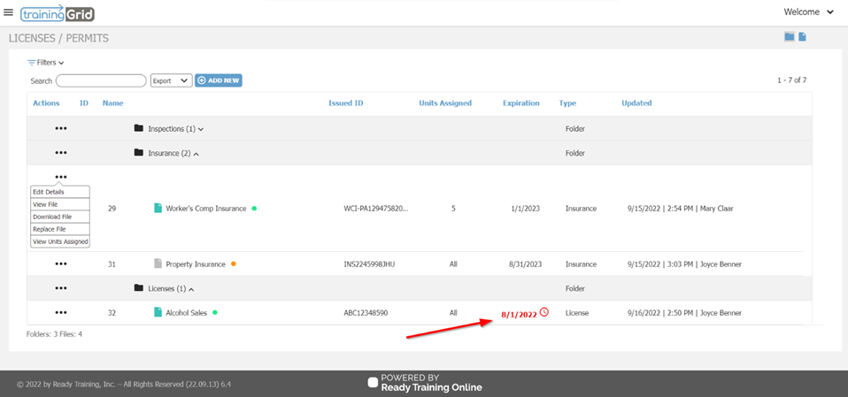Screen dimensions: 848x397
Task: Click the document icon in top right
Action: pyautogui.click(x=802, y=36)
